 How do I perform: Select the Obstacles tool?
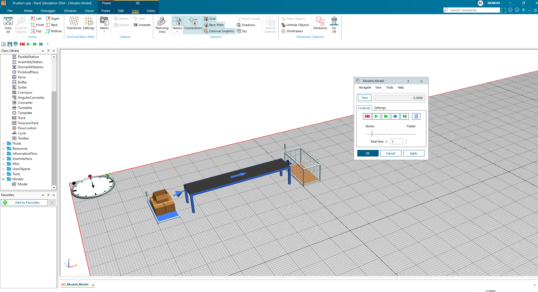tap(320, 24)
